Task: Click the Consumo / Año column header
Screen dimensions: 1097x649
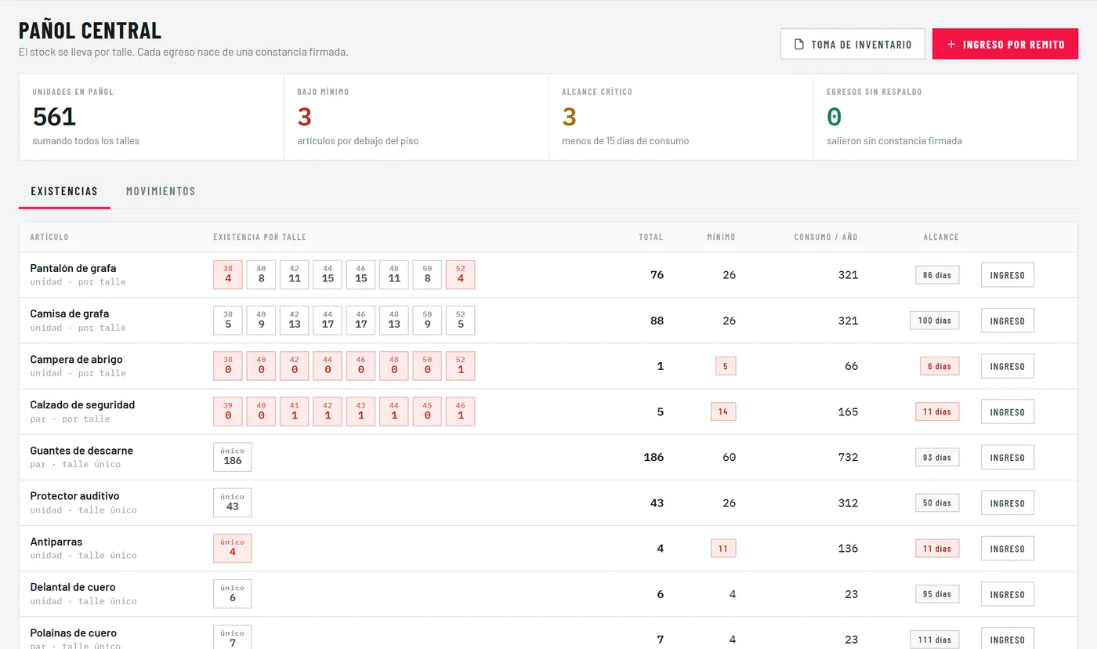Action: point(826,237)
